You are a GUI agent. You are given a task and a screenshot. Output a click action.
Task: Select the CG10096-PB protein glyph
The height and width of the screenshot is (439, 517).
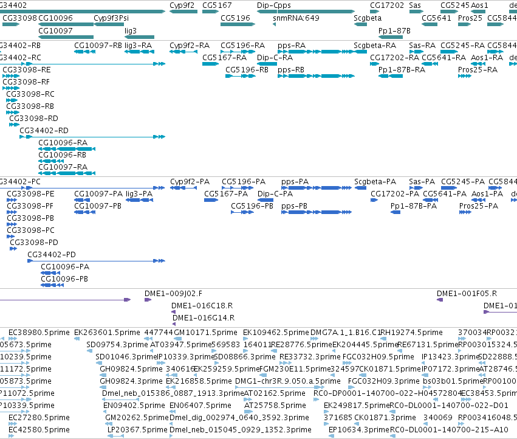click(52, 286)
